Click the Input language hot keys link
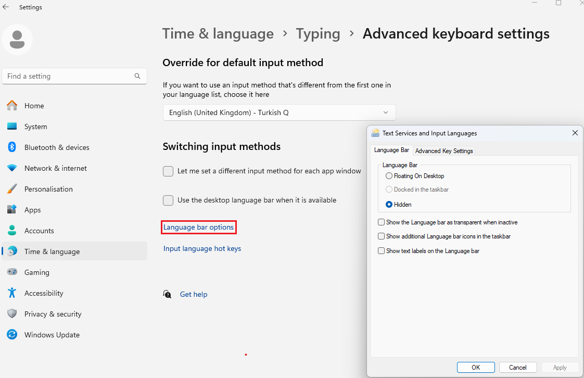Image resolution: width=584 pixels, height=378 pixels. (202, 248)
